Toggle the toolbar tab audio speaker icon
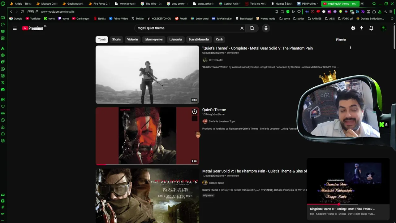The width and height of the screenshot is (396, 223). click(x=307, y=12)
